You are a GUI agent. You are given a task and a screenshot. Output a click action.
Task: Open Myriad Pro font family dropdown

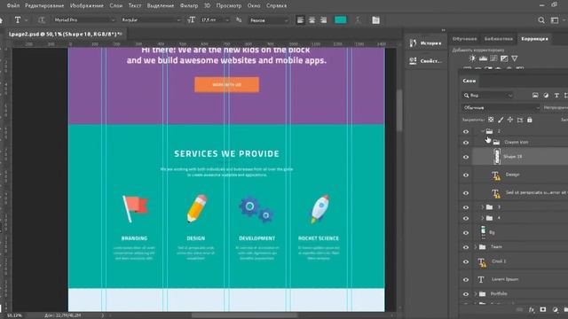click(x=84, y=20)
